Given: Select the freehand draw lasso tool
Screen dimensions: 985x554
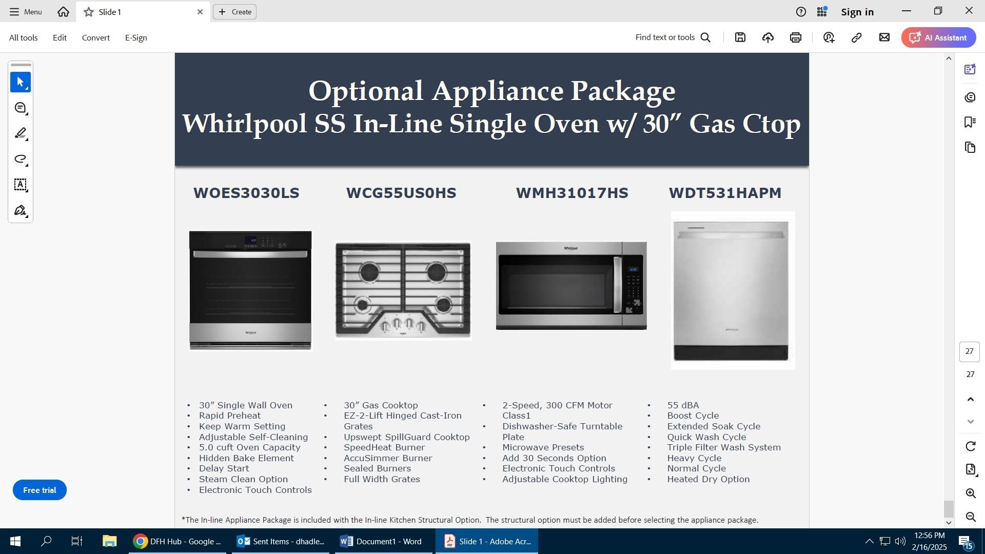Looking at the screenshot, I should click(x=21, y=159).
